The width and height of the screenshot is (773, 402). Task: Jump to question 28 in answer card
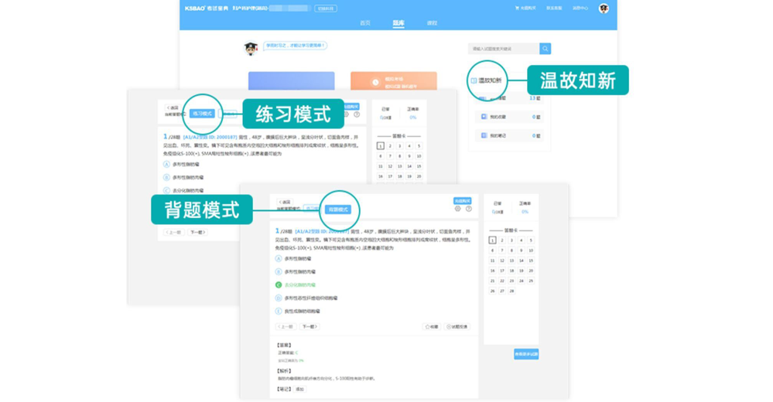[x=511, y=291]
